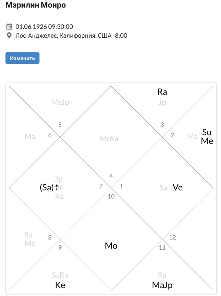
Task: Click the Мэрилин Монро title
Action: tap(35, 5)
